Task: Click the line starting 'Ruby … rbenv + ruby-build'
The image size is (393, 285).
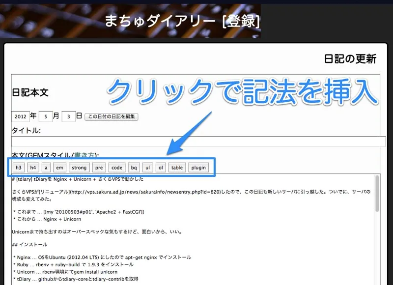Action: 73,264
